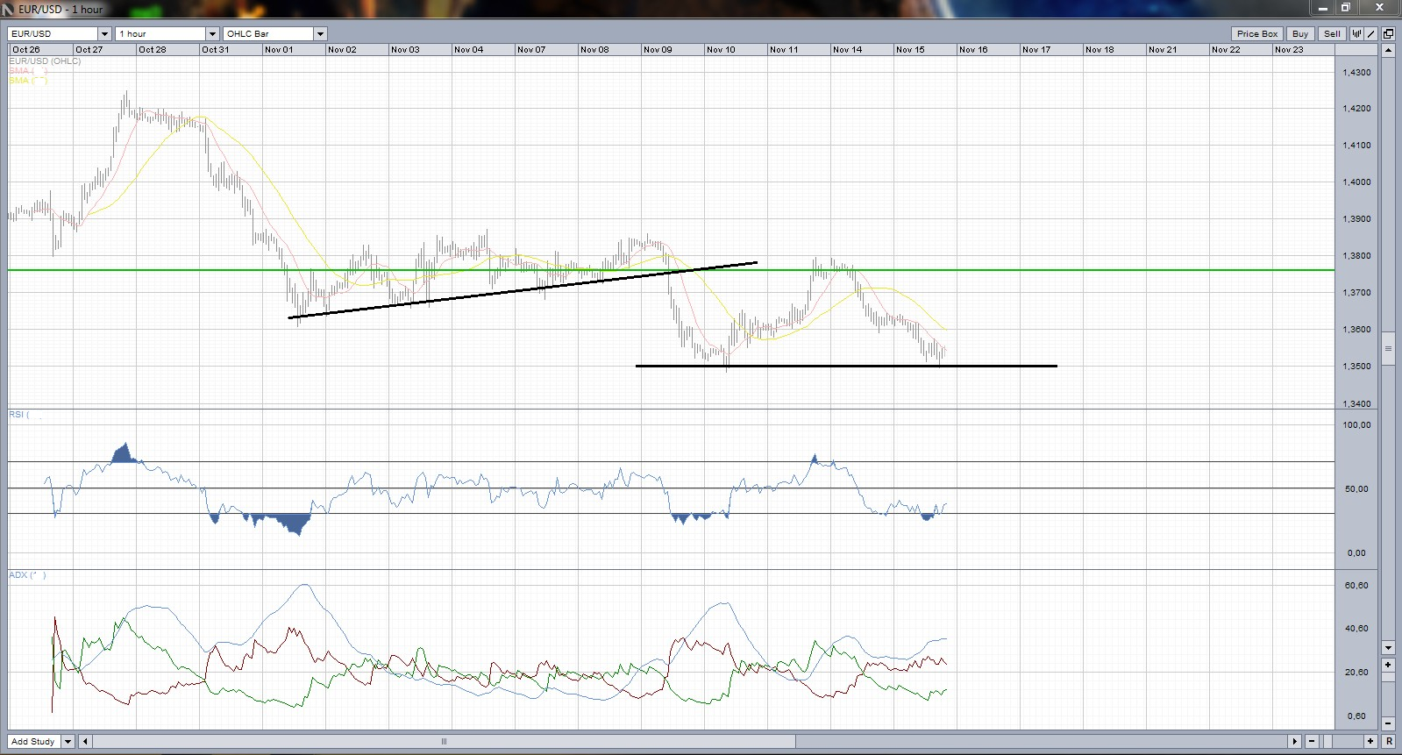The image size is (1402, 755).
Task: Click the vertical price scale slider handle
Action: coord(1388,349)
